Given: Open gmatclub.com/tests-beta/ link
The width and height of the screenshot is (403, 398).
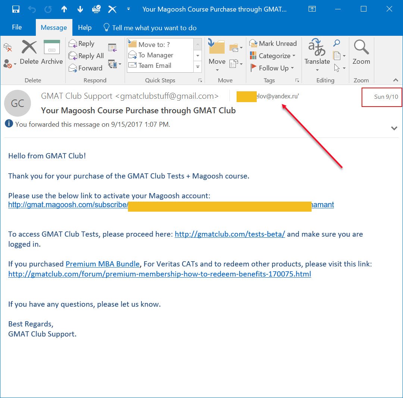Looking at the screenshot, I should click(x=230, y=234).
